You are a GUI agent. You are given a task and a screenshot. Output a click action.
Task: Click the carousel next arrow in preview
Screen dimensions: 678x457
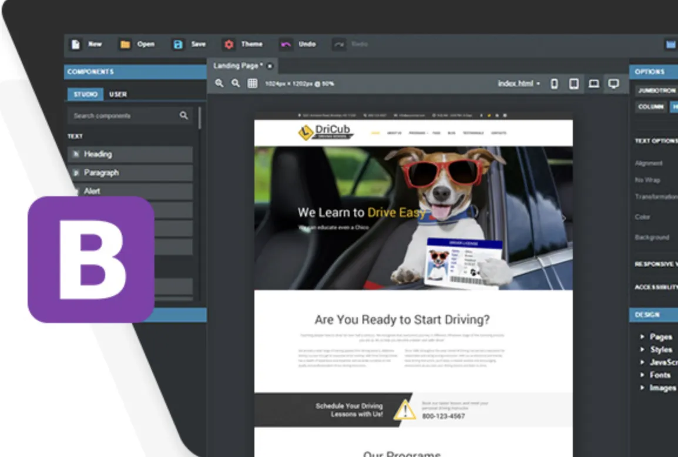tap(564, 219)
